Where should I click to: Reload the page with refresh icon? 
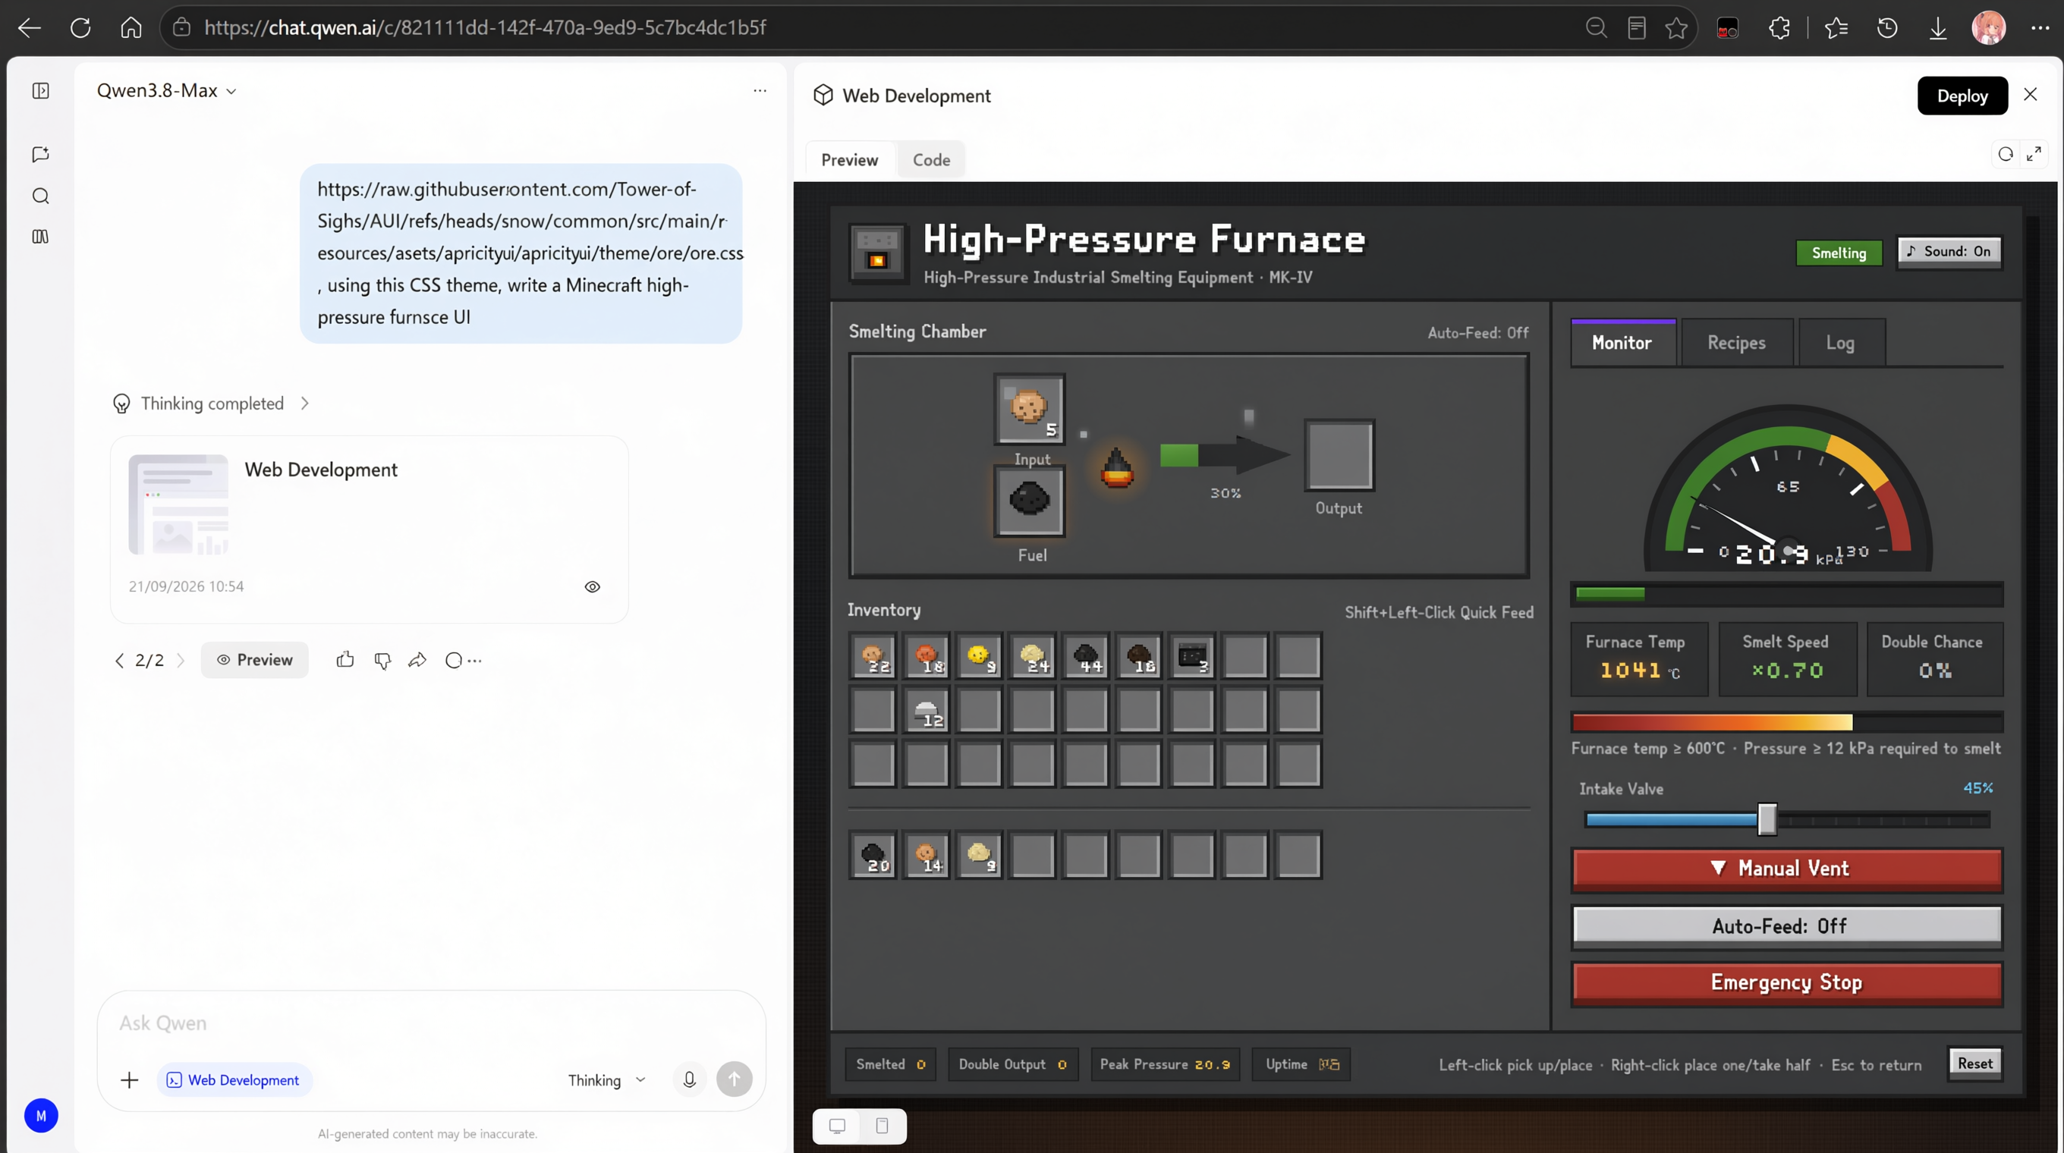click(80, 28)
